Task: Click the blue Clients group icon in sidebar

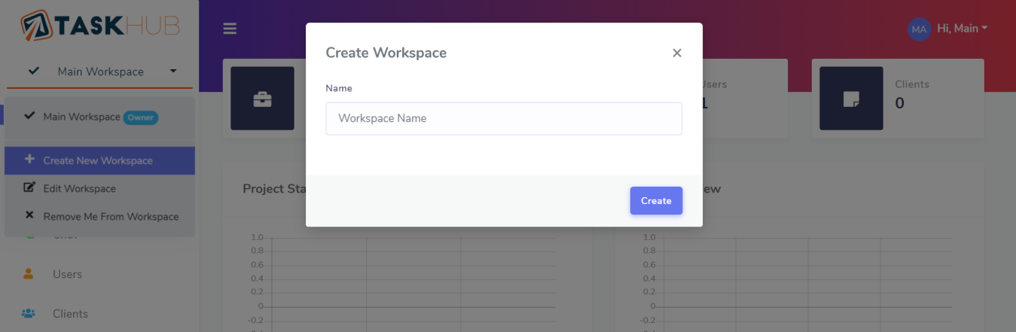Action: coord(29,313)
